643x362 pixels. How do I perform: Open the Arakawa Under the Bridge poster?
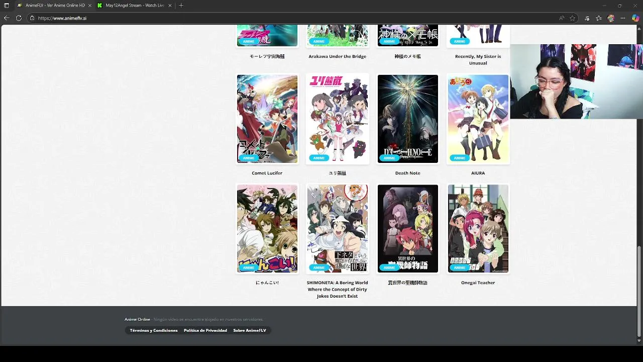[338, 36]
